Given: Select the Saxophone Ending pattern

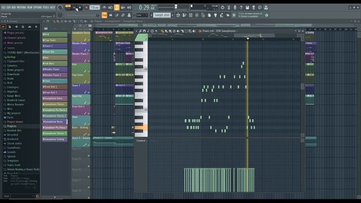Looking at the screenshot, I should (55, 139).
